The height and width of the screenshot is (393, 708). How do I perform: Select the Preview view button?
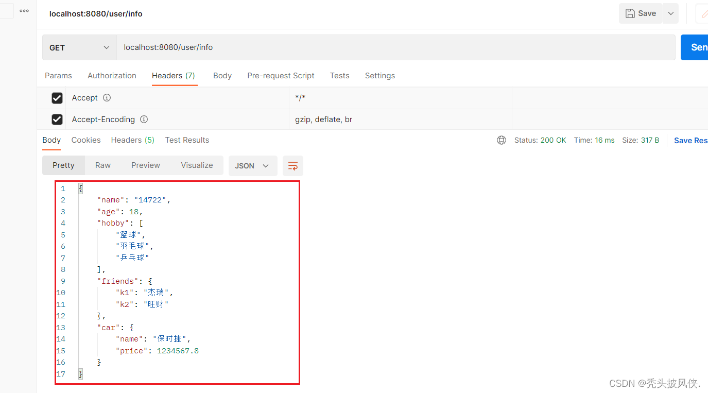(146, 165)
